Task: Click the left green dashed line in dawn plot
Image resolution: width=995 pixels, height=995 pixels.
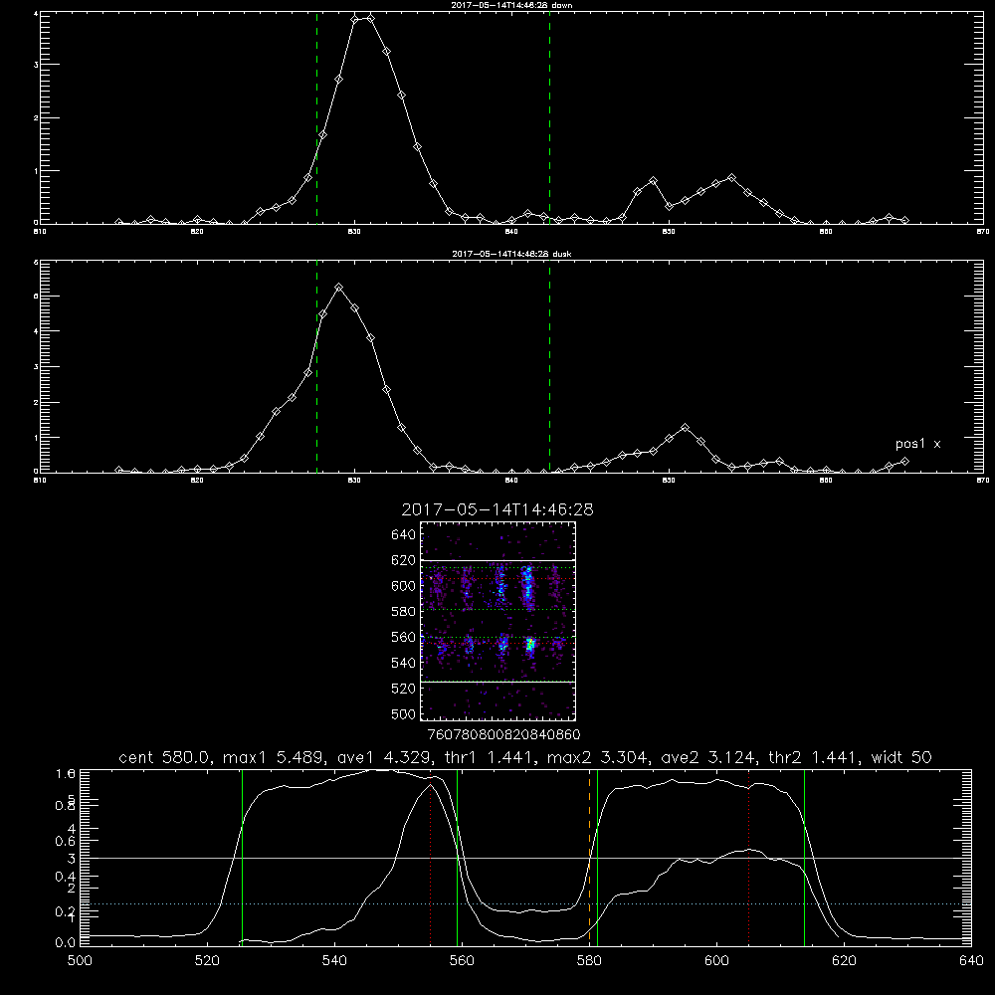Action: coord(316,117)
